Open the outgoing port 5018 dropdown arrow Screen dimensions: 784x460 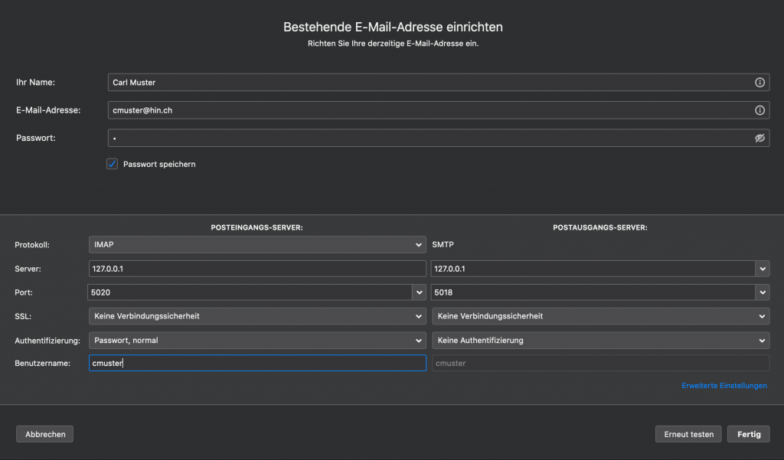pos(762,292)
